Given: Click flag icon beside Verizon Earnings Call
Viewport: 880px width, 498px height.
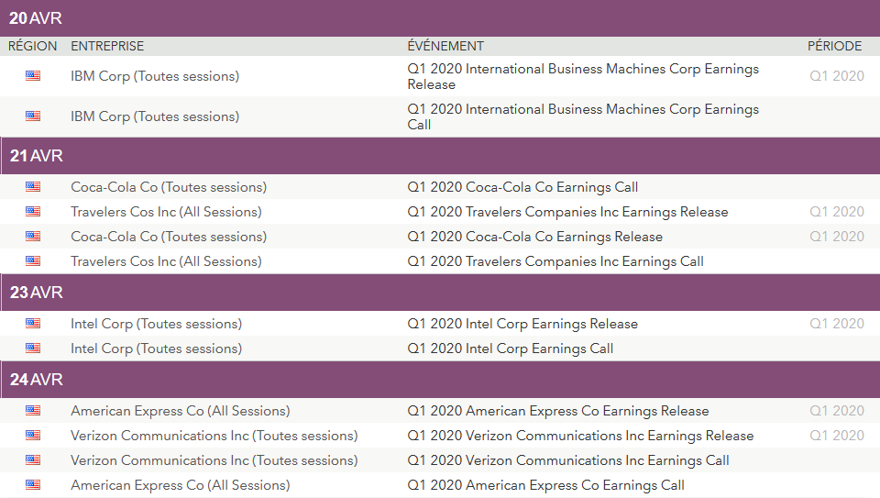Looking at the screenshot, I should 33,460.
